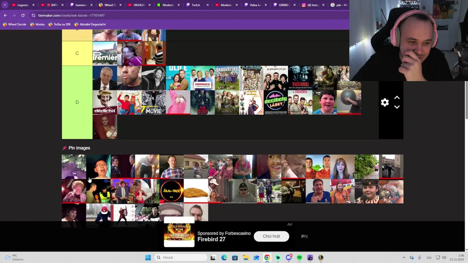The image size is (468, 263).
Task: Click the Chci hrát ad button
Action: (x=271, y=236)
